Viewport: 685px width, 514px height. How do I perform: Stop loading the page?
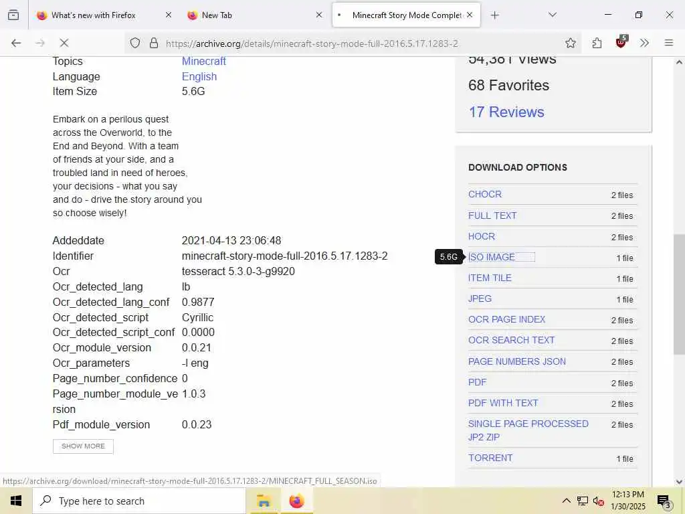[64, 43]
